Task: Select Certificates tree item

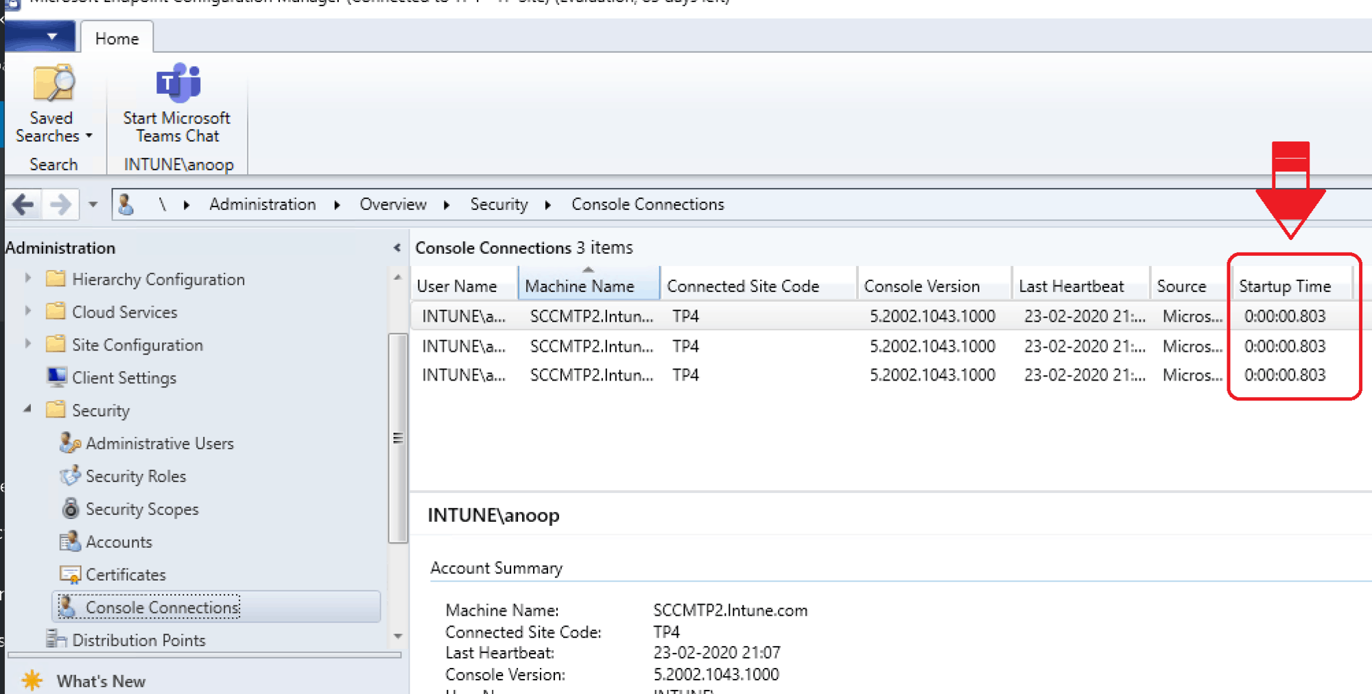Action: 126,575
